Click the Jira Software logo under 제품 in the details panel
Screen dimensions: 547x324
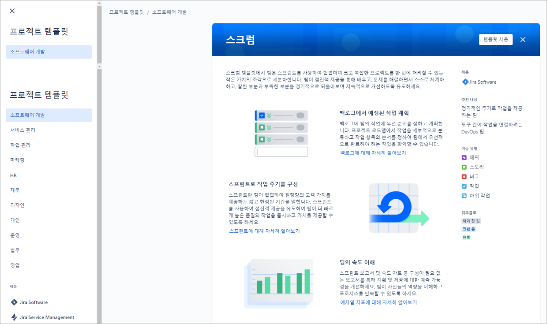coord(465,82)
